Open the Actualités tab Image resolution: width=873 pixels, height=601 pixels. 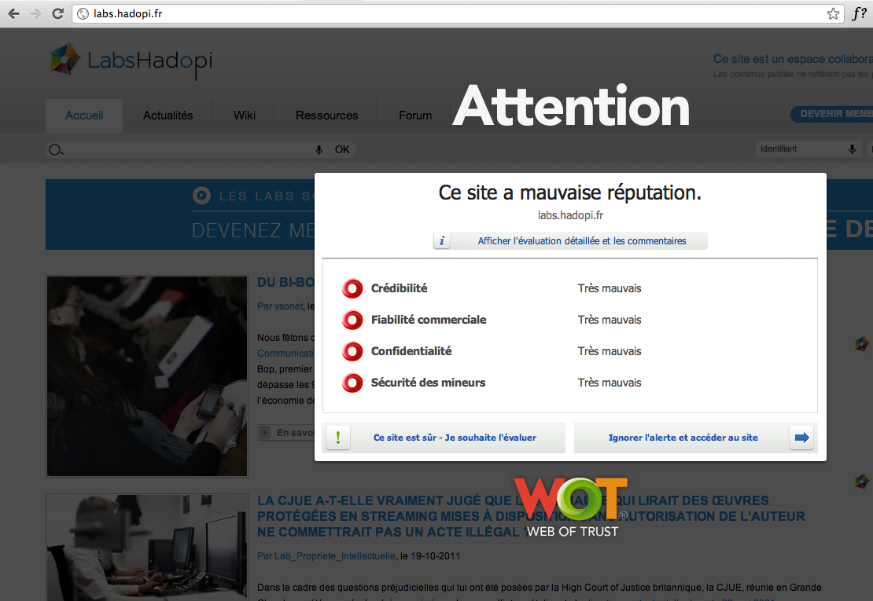pyautogui.click(x=168, y=115)
